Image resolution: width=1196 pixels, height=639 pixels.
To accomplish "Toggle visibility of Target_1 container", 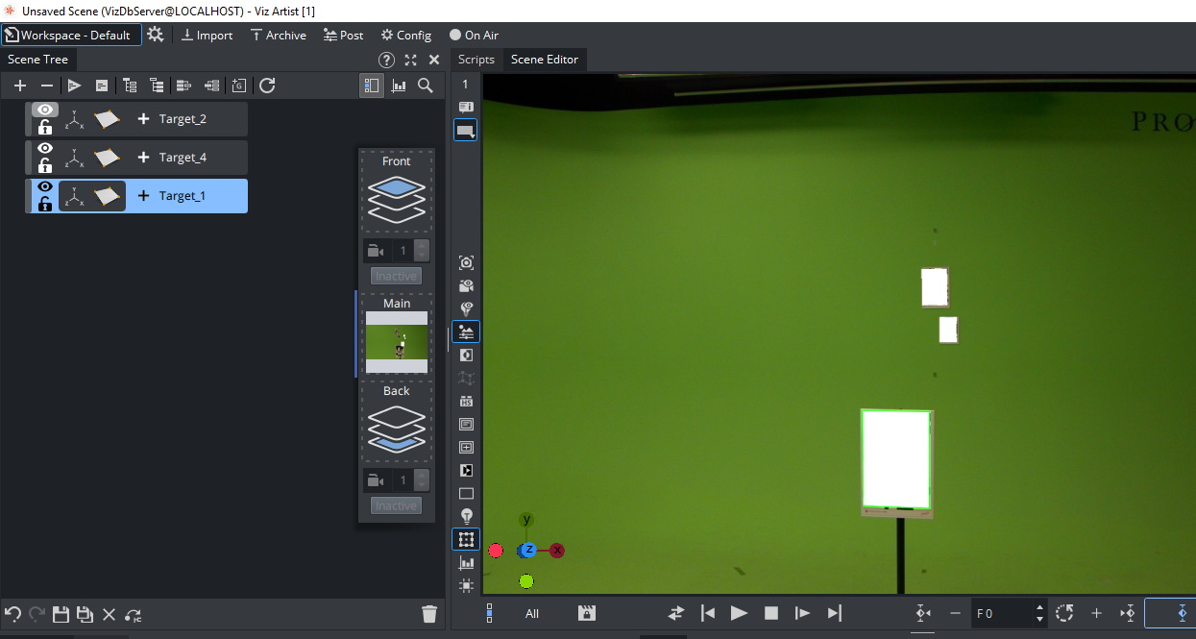I will pos(45,186).
